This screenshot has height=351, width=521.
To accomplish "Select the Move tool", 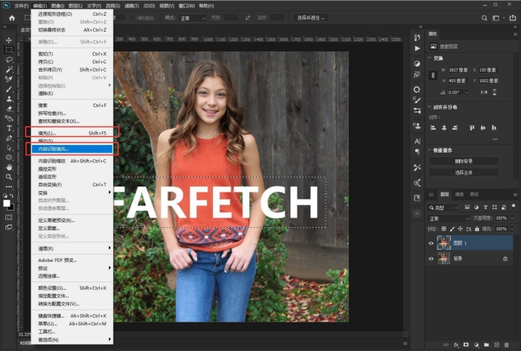I will point(9,40).
